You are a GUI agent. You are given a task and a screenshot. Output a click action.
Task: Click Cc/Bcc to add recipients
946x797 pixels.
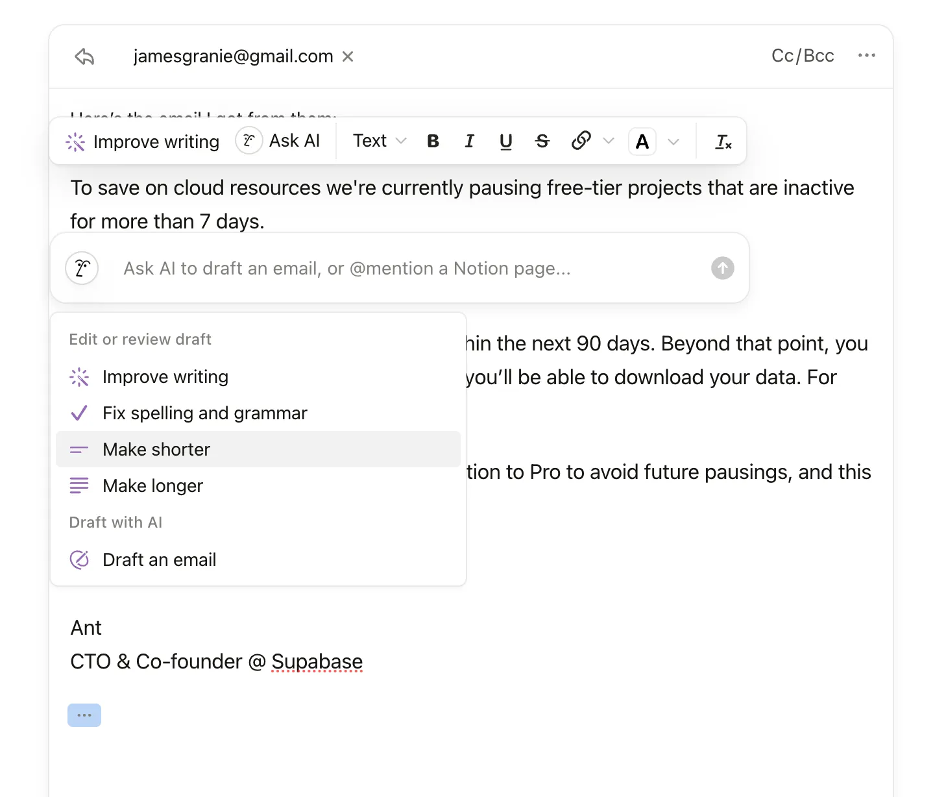pyautogui.click(x=802, y=55)
